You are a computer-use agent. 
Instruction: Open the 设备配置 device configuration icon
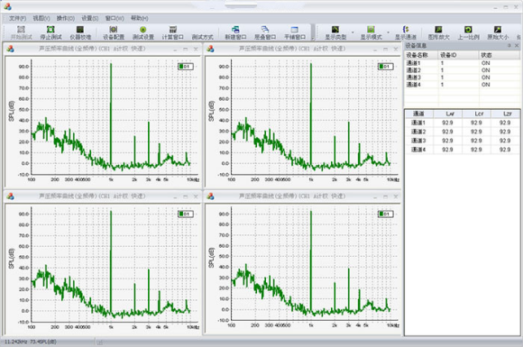click(114, 32)
